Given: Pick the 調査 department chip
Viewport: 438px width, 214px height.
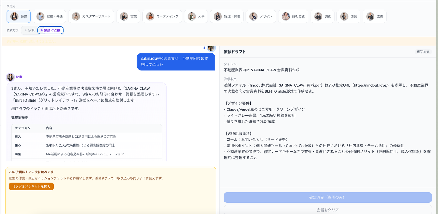Looking at the screenshot, I should [322, 16].
